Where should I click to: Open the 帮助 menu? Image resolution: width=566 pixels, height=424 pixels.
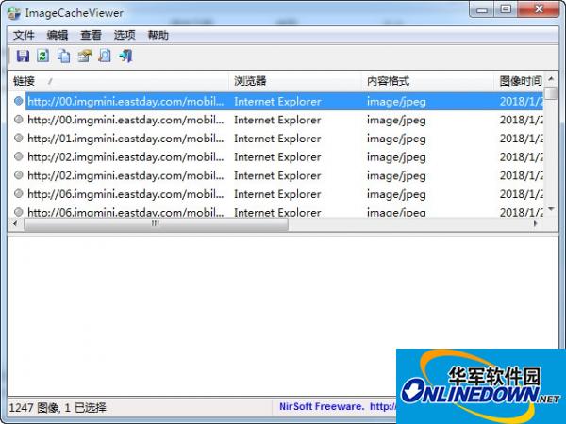point(158,36)
